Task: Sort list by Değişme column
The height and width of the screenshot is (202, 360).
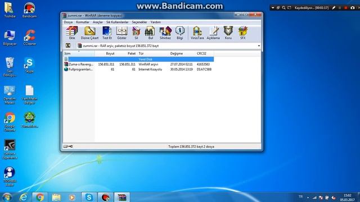Action: [182, 53]
